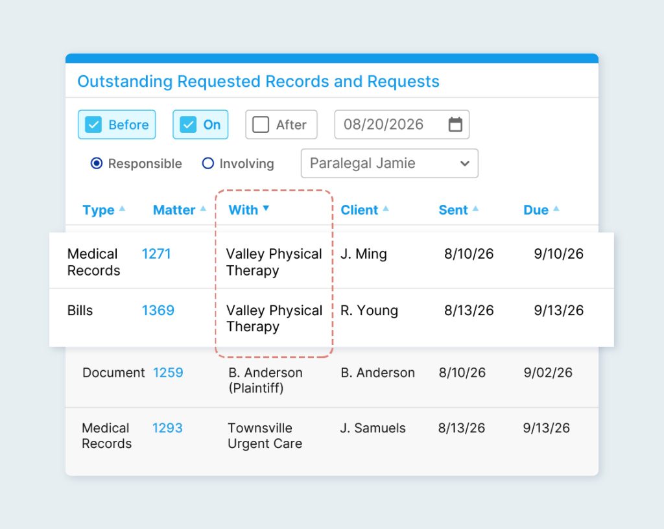The width and height of the screenshot is (664, 529).
Task: Click the Townsville Urgent Care row entry
Action: pos(265,436)
